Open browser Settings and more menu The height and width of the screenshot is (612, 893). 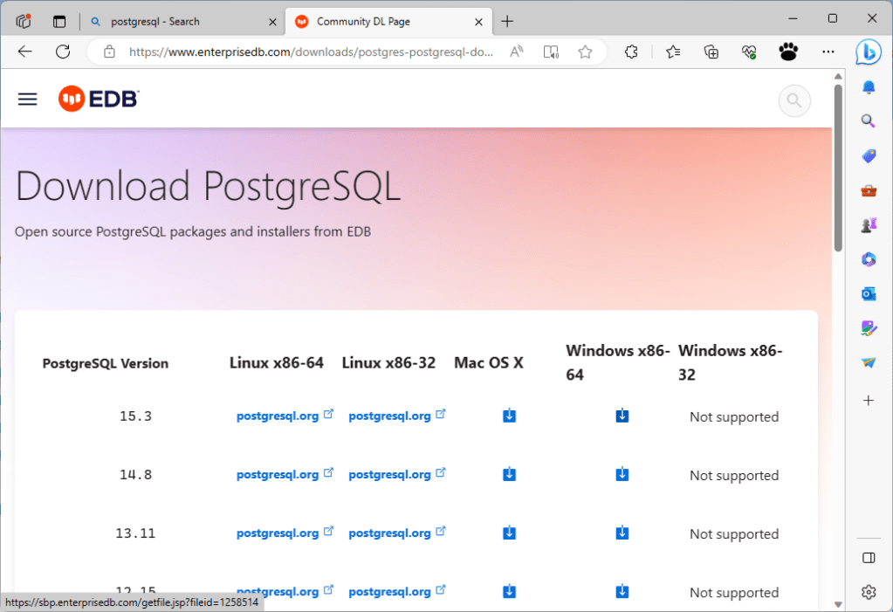coord(828,52)
